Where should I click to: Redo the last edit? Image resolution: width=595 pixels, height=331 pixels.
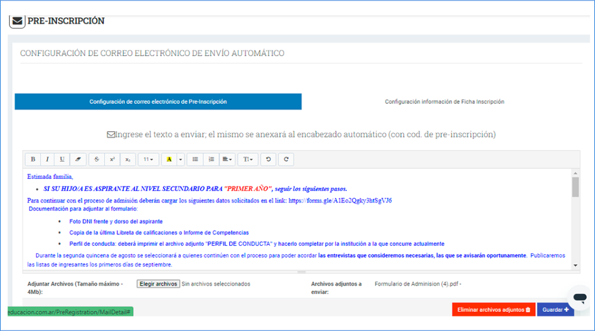tap(285, 159)
